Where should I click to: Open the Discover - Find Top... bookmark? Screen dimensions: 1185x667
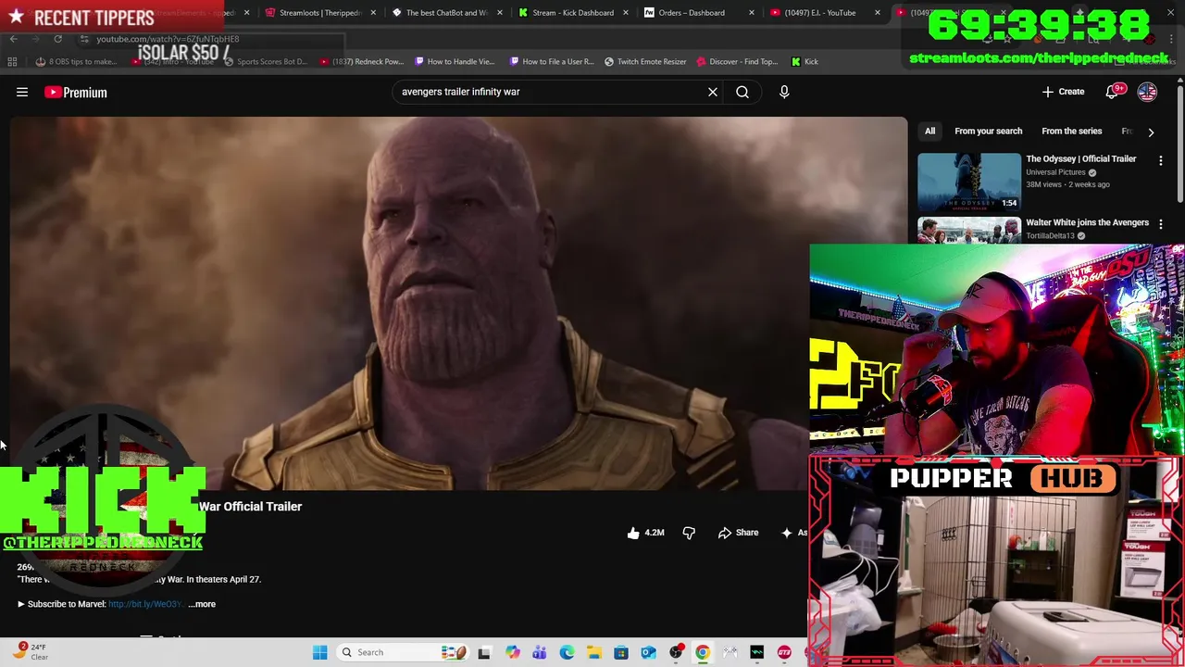[737, 61]
